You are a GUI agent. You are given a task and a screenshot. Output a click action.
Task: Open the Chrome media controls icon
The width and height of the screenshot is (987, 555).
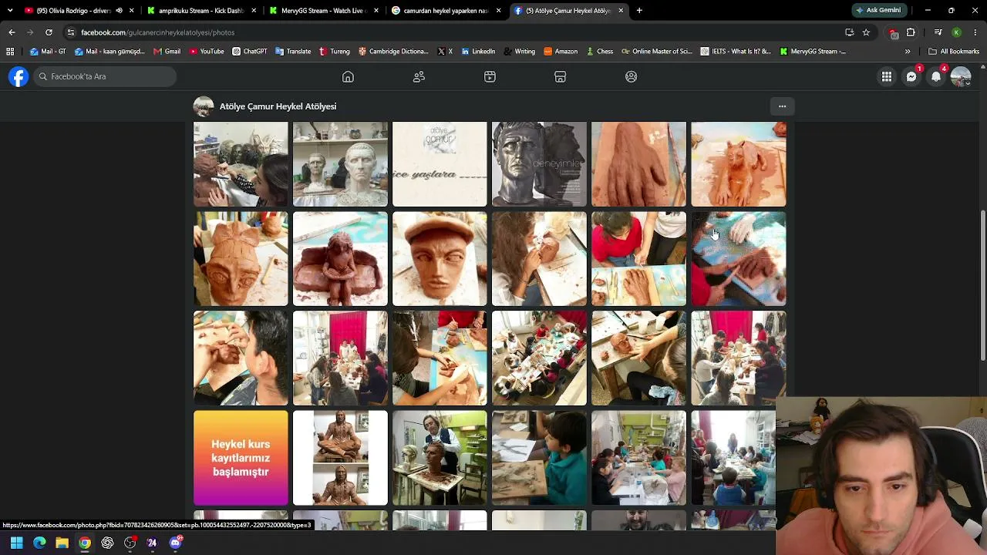[x=938, y=32]
